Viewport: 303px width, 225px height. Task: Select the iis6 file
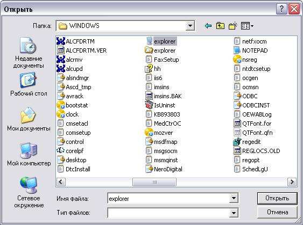154,78
